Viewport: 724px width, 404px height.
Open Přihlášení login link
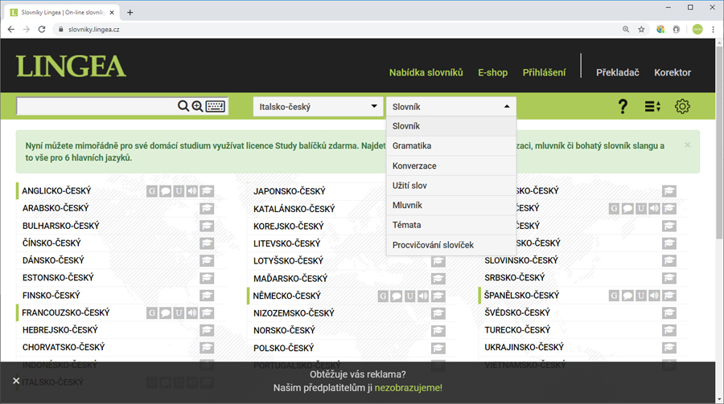click(544, 72)
